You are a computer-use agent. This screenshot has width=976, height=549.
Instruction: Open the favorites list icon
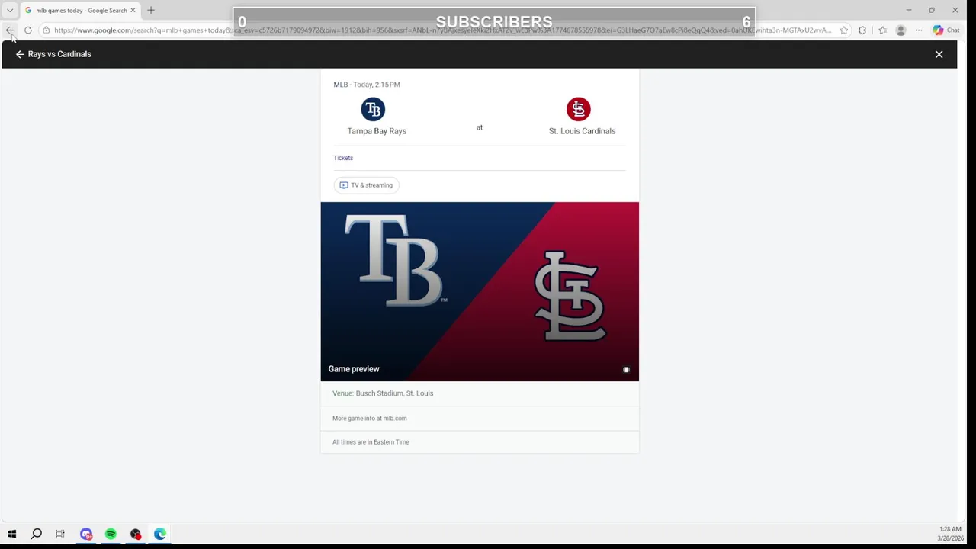pyautogui.click(x=882, y=30)
